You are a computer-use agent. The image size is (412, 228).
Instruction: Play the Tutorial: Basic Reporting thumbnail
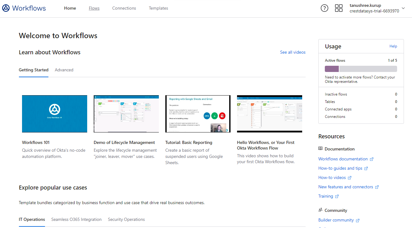(x=198, y=114)
